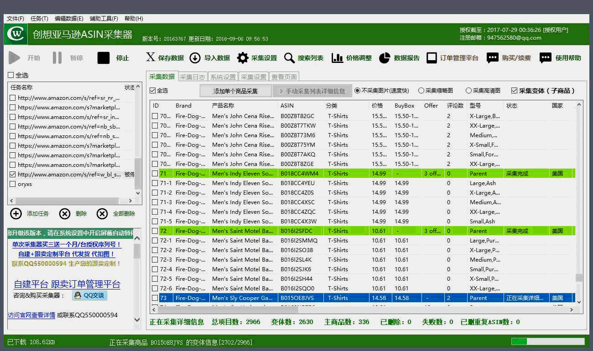Toggle the data table 全选 checkbox
593x351 pixels.
[153, 91]
